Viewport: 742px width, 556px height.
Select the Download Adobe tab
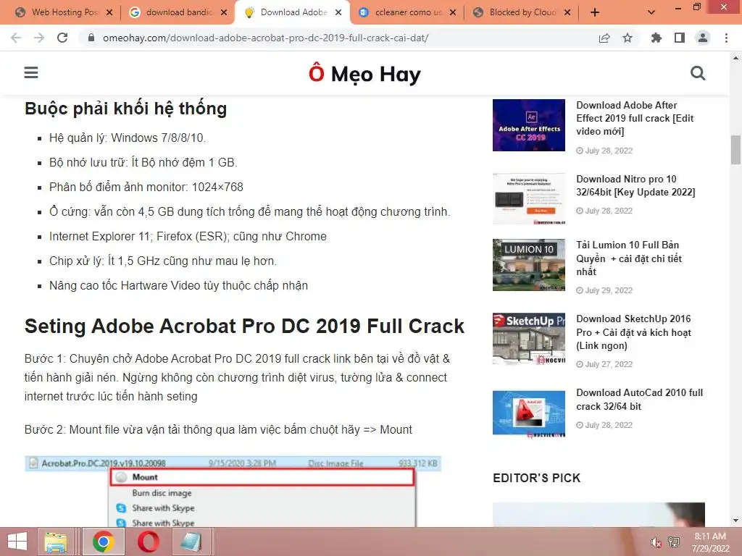293,12
